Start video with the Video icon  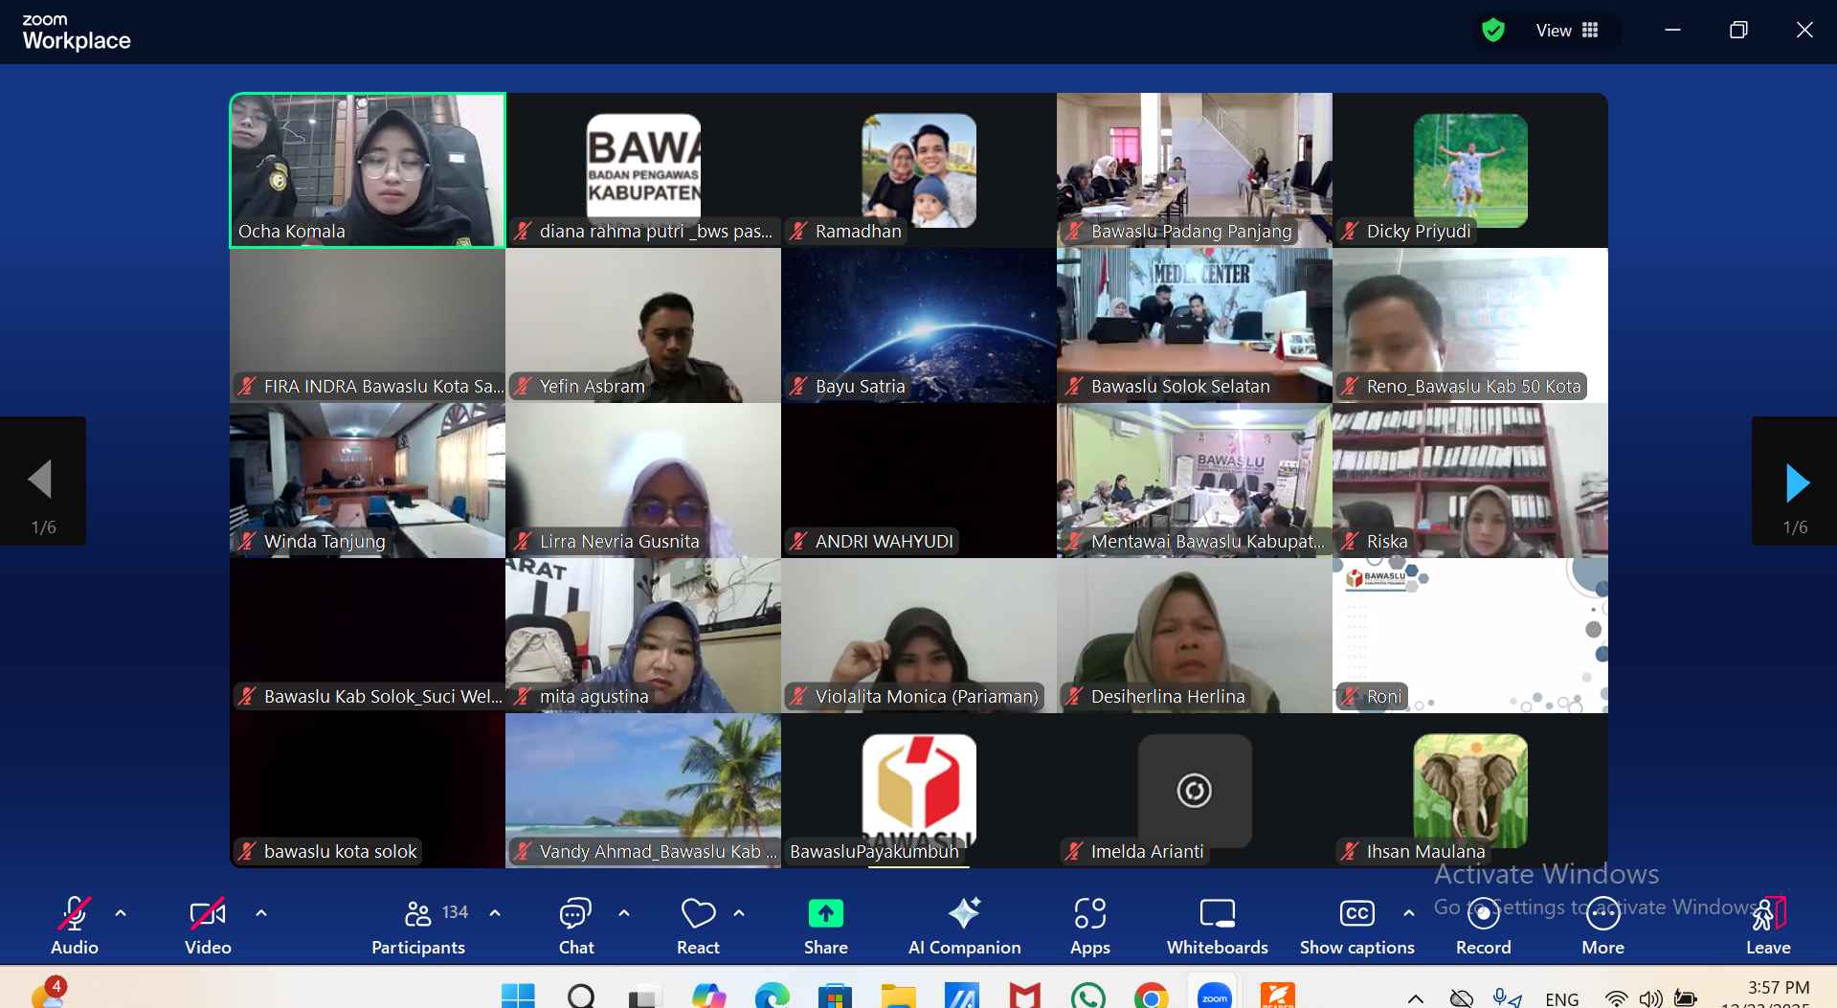[207, 914]
